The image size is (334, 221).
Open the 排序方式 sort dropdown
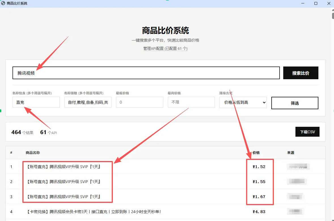tap(243, 103)
